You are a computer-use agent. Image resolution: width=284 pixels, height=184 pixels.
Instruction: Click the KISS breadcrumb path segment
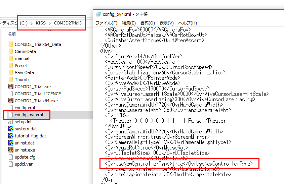click(41, 23)
